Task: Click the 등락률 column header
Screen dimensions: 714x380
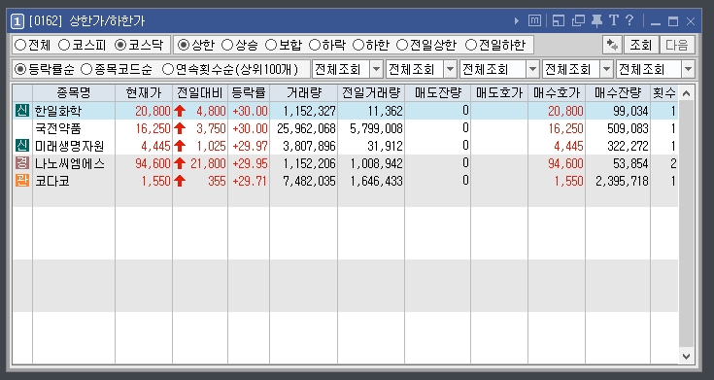Action: (249, 93)
